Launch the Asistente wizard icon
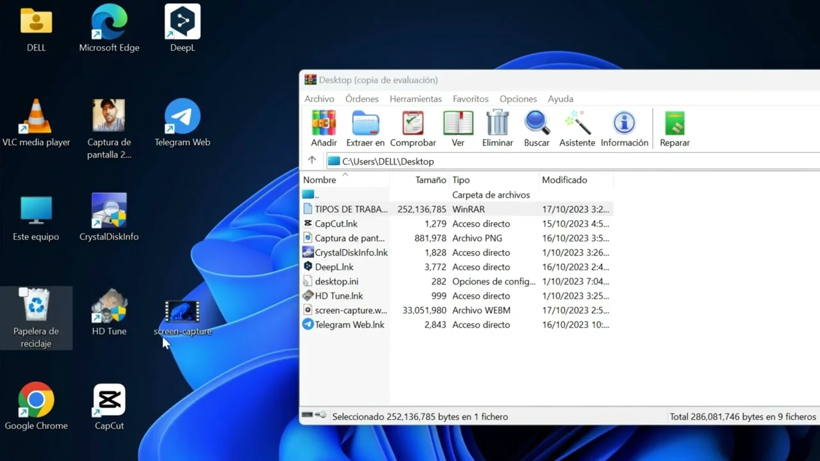820x461 pixels. [577, 128]
